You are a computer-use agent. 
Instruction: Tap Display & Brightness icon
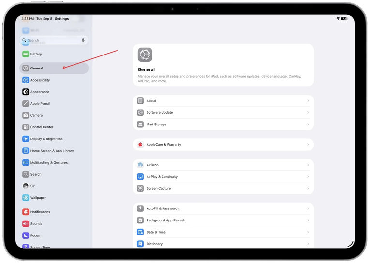[x=26, y=139]
